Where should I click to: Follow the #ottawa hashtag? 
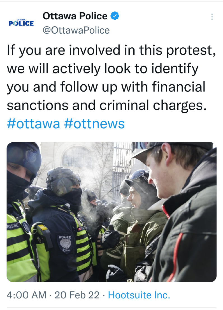point(33,123)
